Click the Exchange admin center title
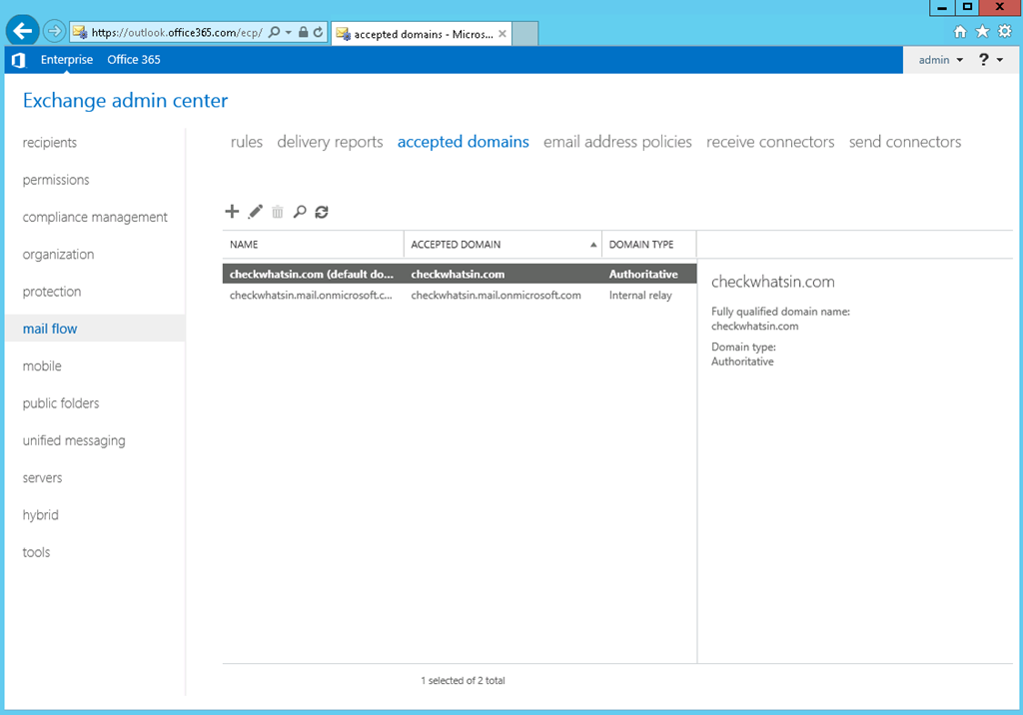Viewport: 1023px width, 715px height. (x=125, y=101)
